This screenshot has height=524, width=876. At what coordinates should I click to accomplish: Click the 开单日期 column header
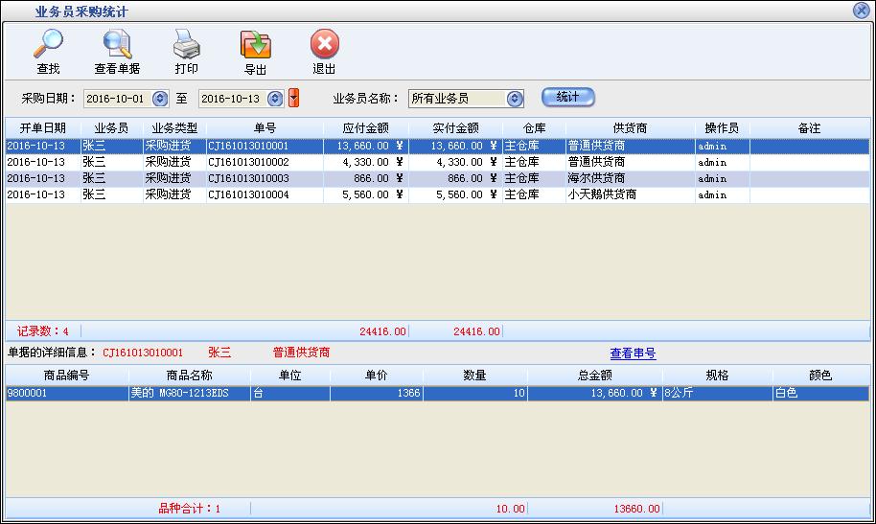tap(42, 128)
